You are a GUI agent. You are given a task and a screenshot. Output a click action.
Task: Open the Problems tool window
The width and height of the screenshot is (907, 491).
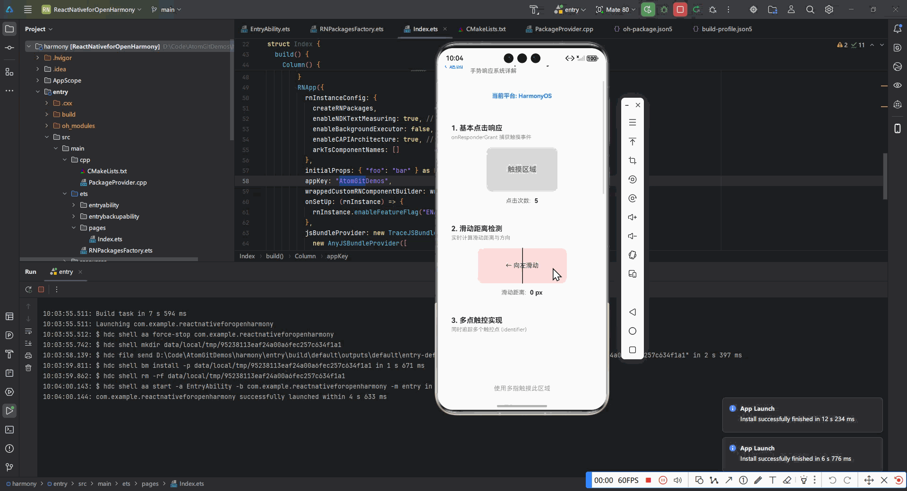point(9,449)
